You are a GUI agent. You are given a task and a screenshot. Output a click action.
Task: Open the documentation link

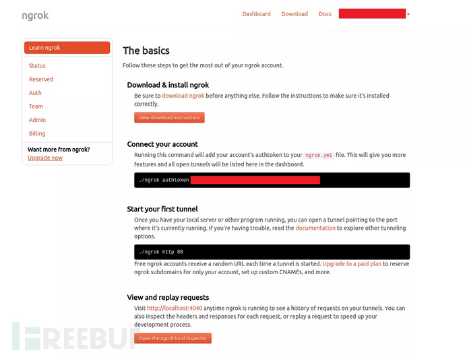pyautogui.click(x=315, y=228)
